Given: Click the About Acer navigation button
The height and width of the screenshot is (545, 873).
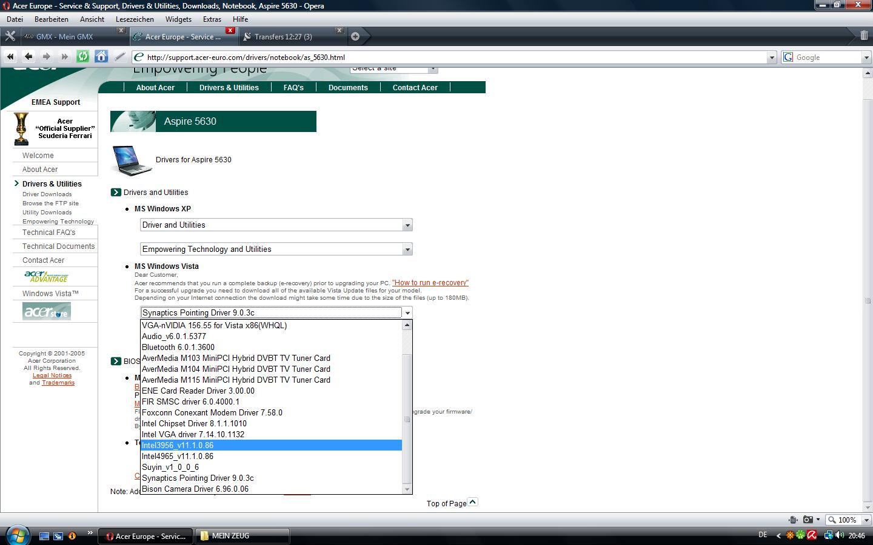Looking at the screenshot, I should [x=155, y=87].
